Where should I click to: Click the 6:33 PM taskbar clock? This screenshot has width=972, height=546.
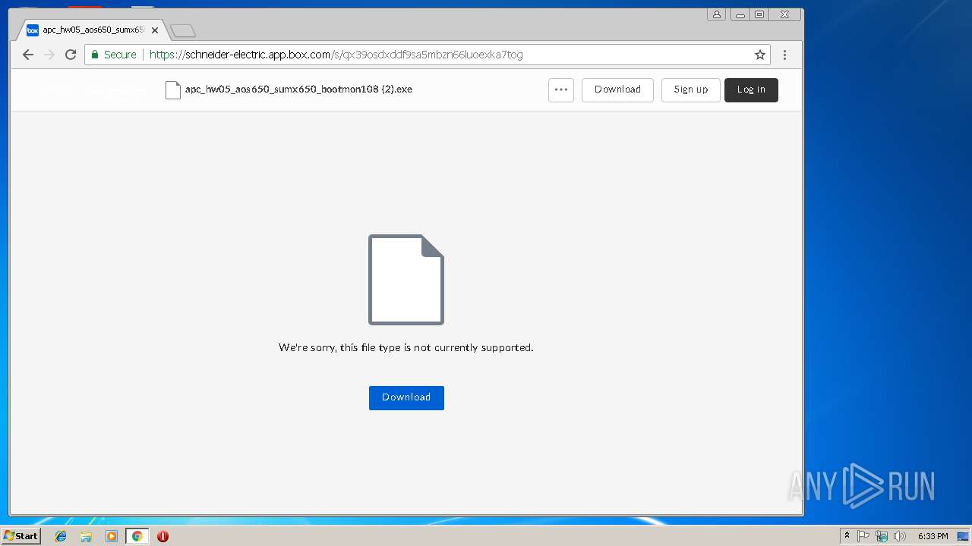coord(933,536)
